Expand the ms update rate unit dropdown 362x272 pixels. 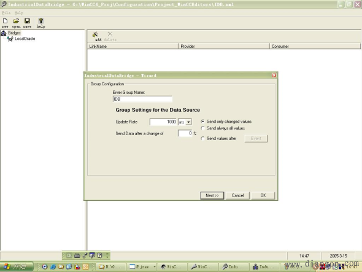[x=188, y=122]
